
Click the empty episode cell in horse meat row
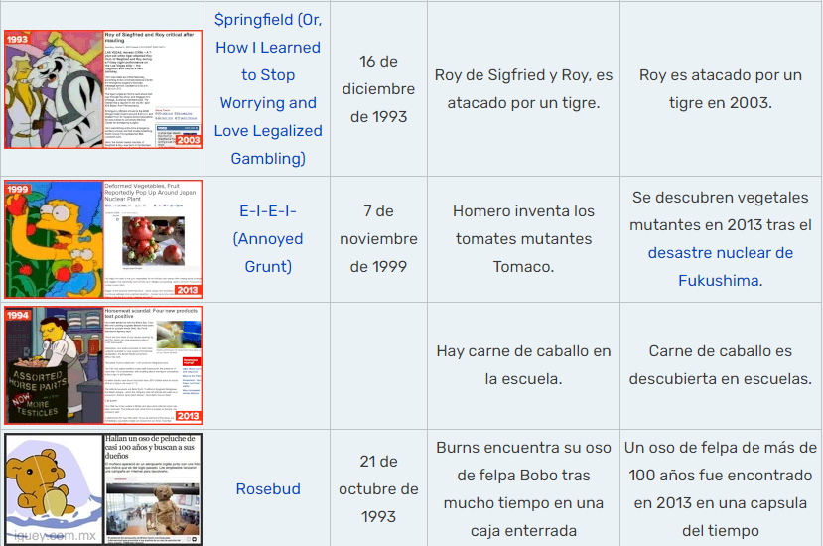[268, 364]
